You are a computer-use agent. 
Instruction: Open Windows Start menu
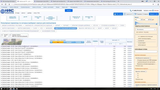point(1,89)
